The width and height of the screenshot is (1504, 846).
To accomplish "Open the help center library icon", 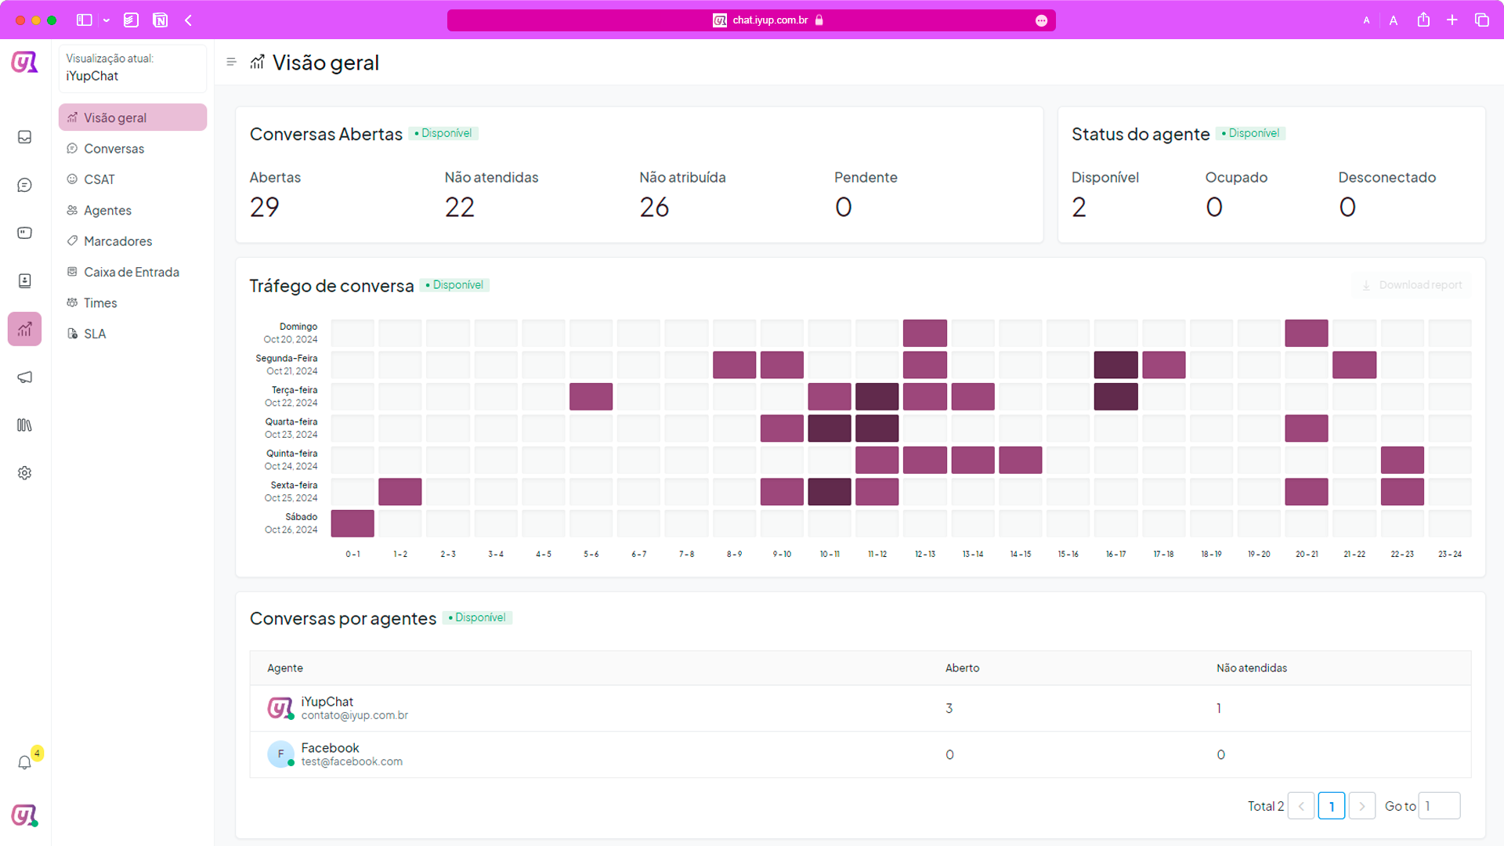I will pyautogui.click(x=24, y=425).
